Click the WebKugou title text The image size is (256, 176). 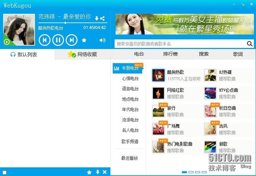[x=17, y=5]
